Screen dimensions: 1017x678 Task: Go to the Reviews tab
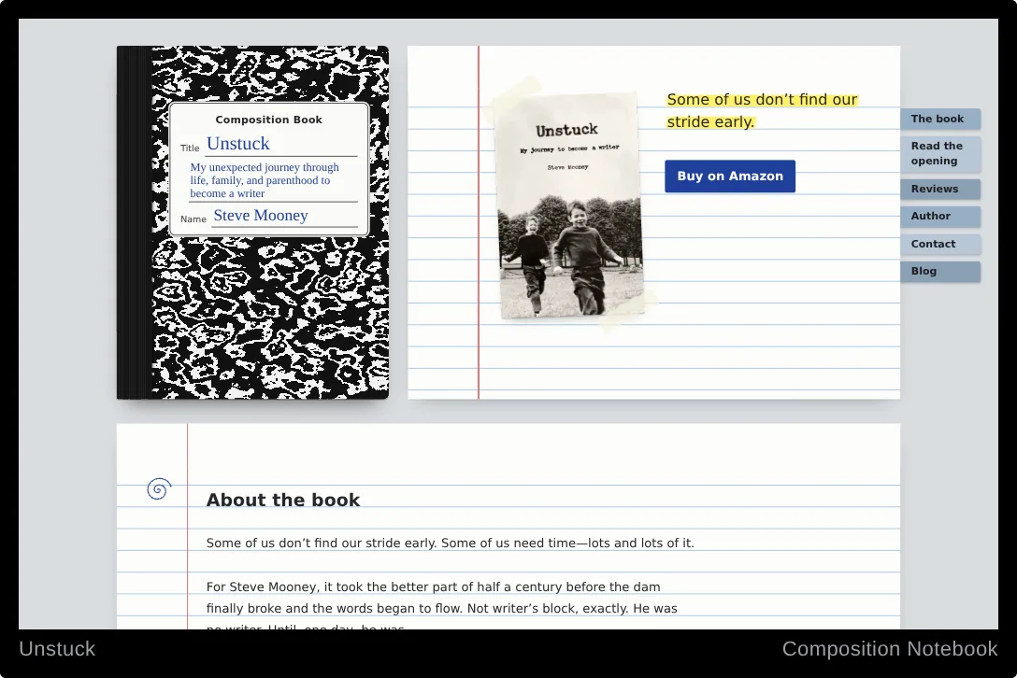pos(939,189)
